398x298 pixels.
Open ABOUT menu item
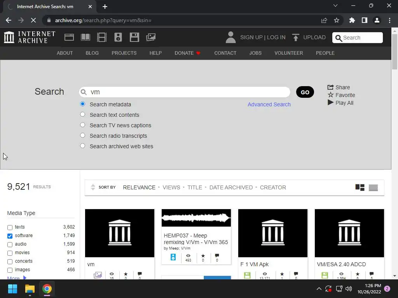point(65,53)
